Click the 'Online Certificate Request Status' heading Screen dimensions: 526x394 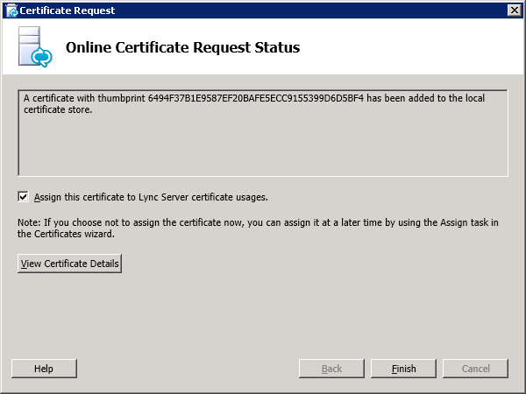click(183, 47)
